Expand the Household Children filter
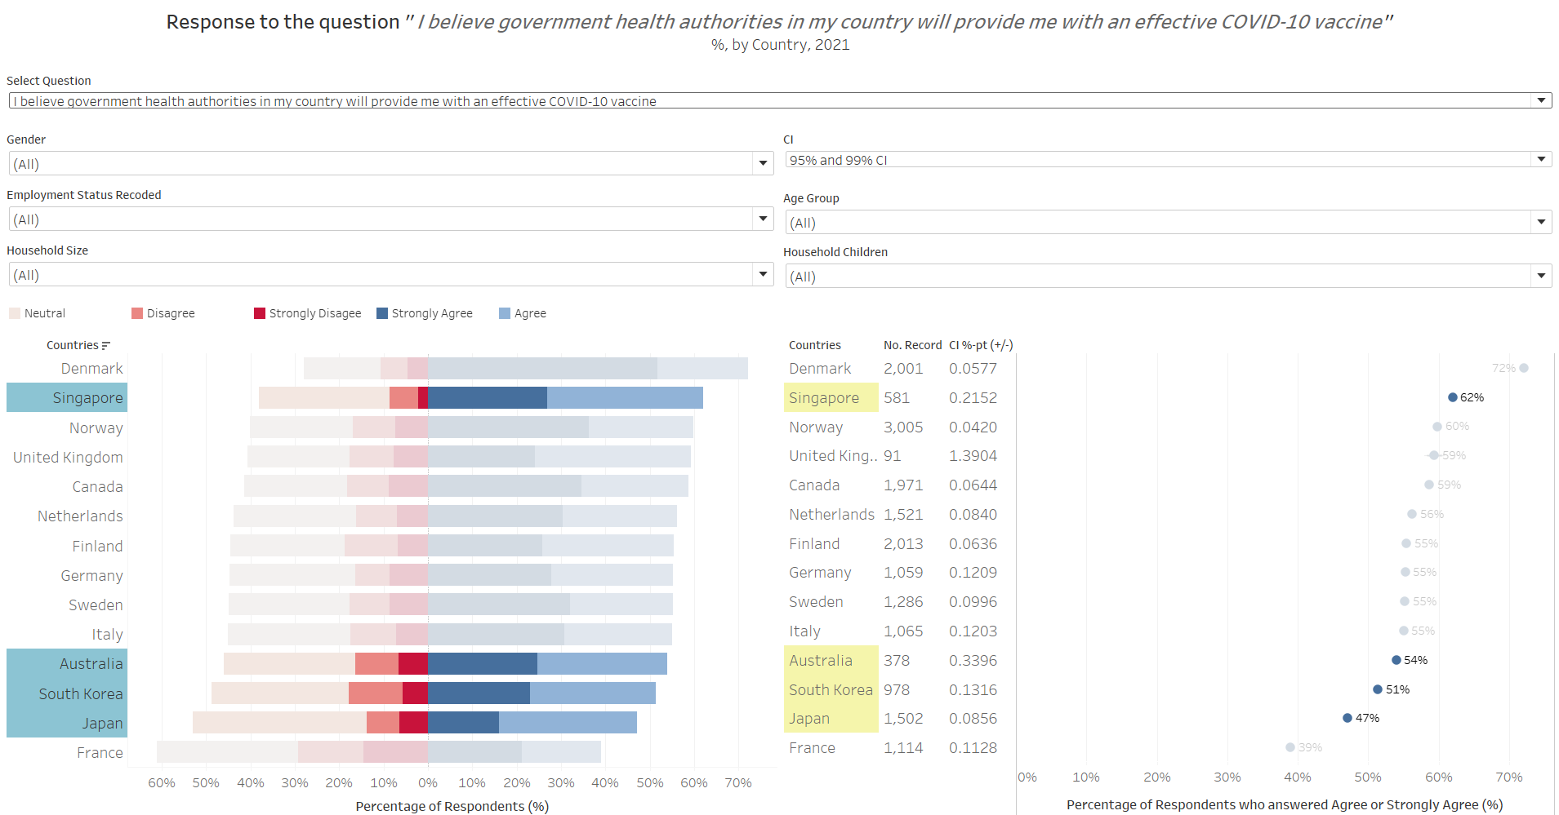 (x=1541, y=276)
